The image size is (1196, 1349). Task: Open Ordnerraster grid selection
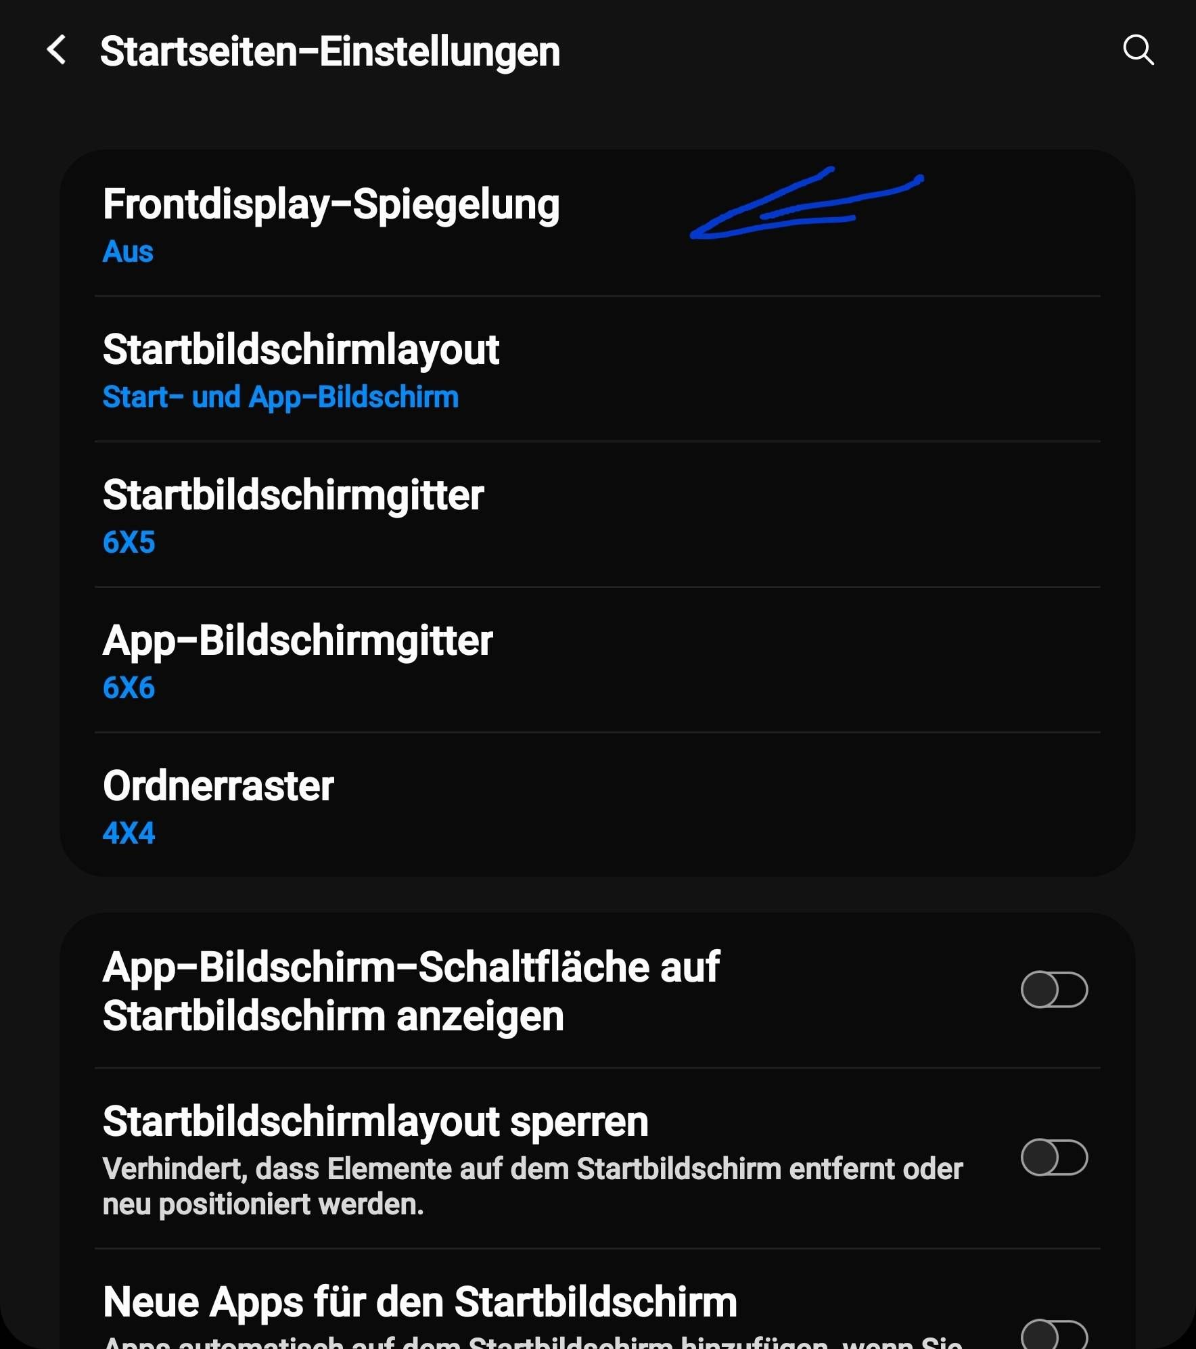(597, 805)
